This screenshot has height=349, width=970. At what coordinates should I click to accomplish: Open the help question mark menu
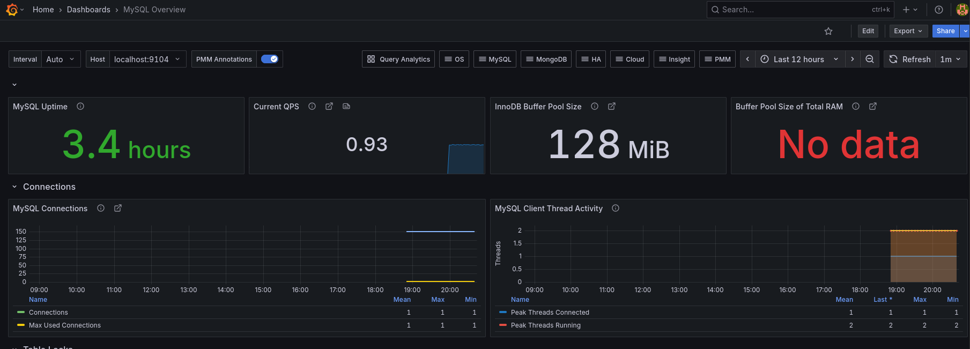click(939, 10)
